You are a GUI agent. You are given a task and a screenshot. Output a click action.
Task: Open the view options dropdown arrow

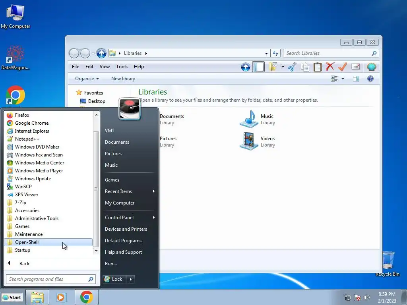(x=343, y=79)
